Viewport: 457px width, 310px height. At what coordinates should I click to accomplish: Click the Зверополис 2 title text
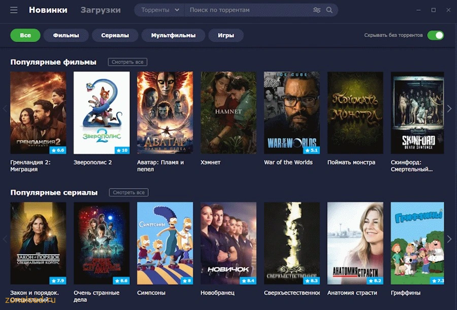tap(93, 162)
